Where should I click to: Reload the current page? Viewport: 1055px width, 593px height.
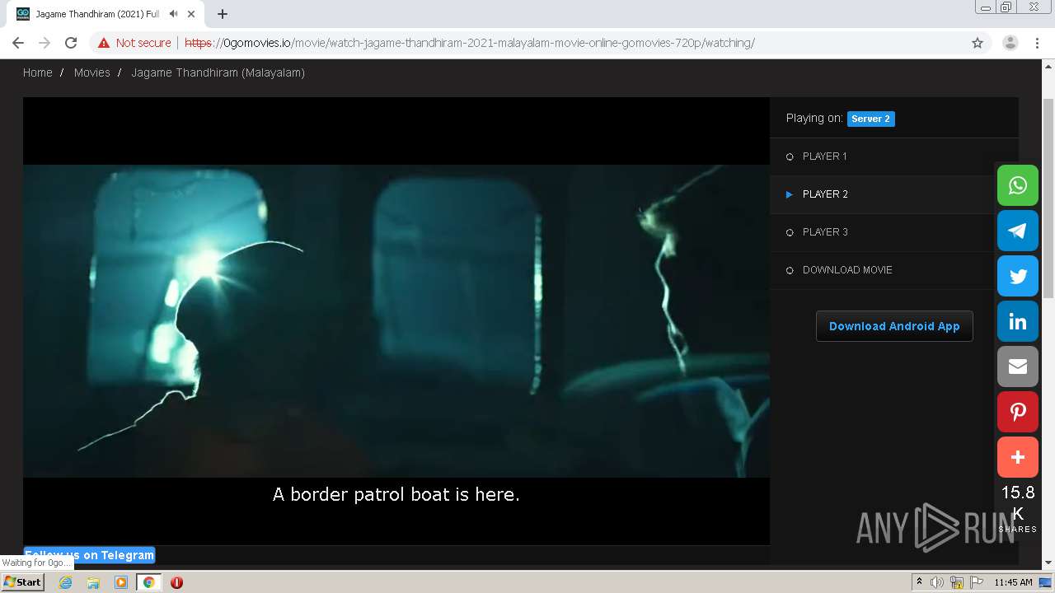tap(71, 43)
